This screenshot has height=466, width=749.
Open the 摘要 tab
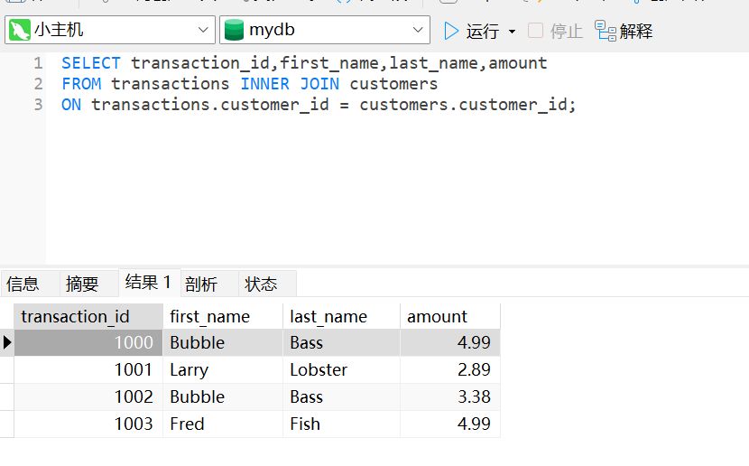82,284
